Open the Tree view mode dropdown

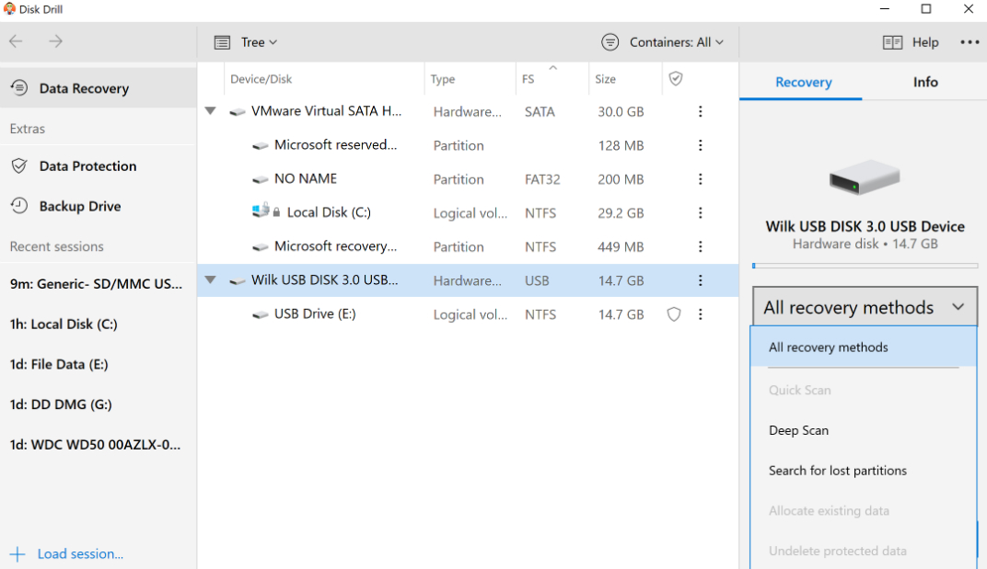point(246,42)
